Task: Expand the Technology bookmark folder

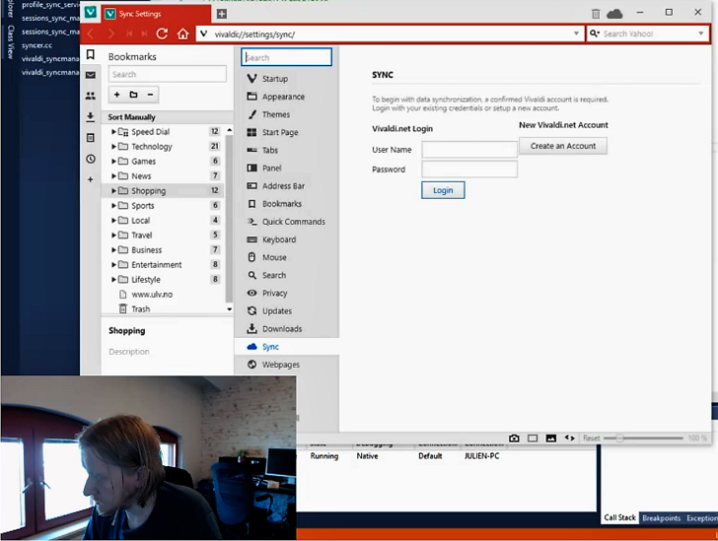Action: click(113, 147)
